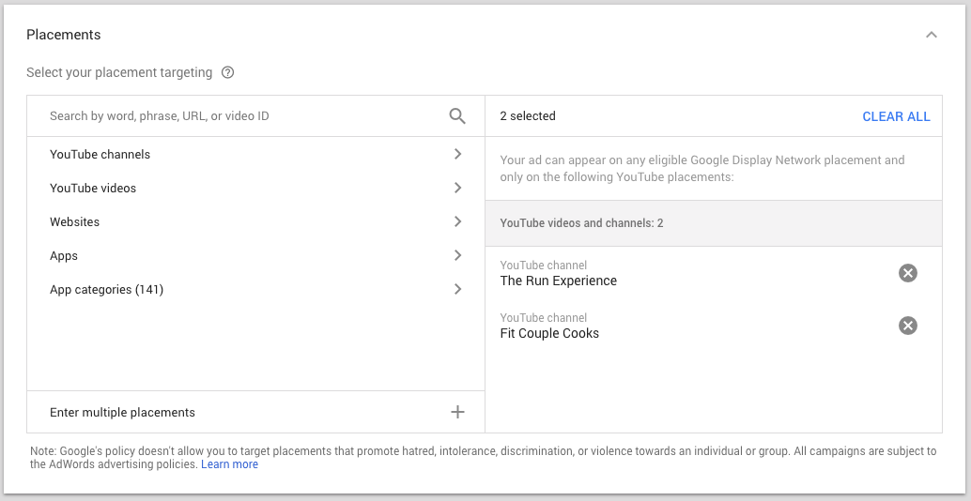Click the plus icon for multiple placements

point(457,412)
